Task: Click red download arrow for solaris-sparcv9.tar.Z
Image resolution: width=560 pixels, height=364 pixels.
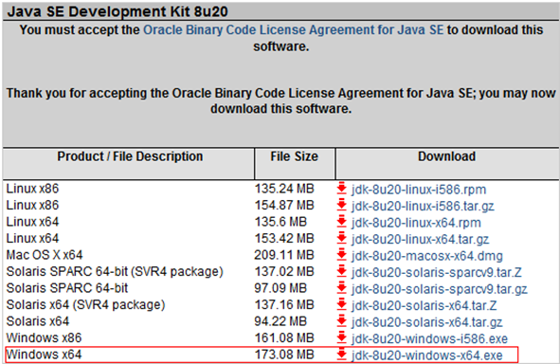Action: pyautogui.click(x=342, y=271)
